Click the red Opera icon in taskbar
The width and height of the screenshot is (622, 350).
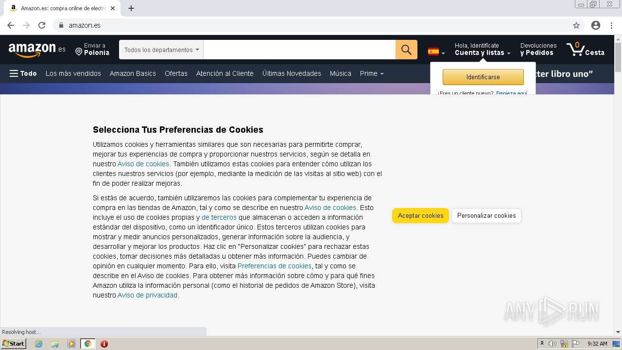click(x=104, y=344)
